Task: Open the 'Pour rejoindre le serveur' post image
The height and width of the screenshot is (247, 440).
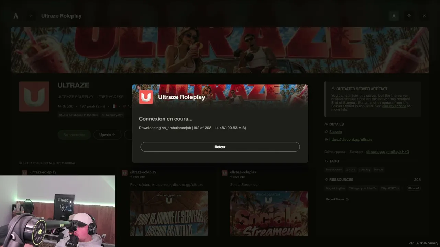Action: 169,213
